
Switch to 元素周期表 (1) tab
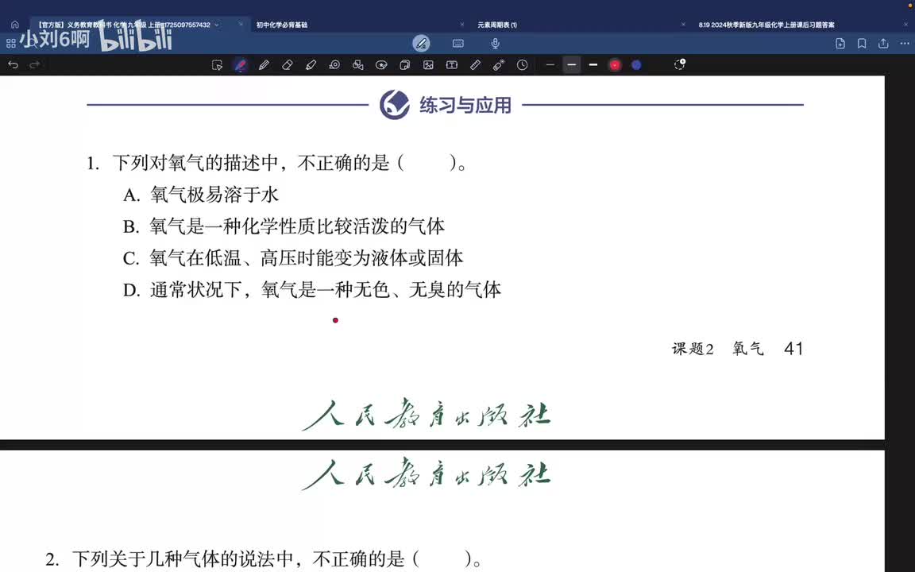pos(497,25)
